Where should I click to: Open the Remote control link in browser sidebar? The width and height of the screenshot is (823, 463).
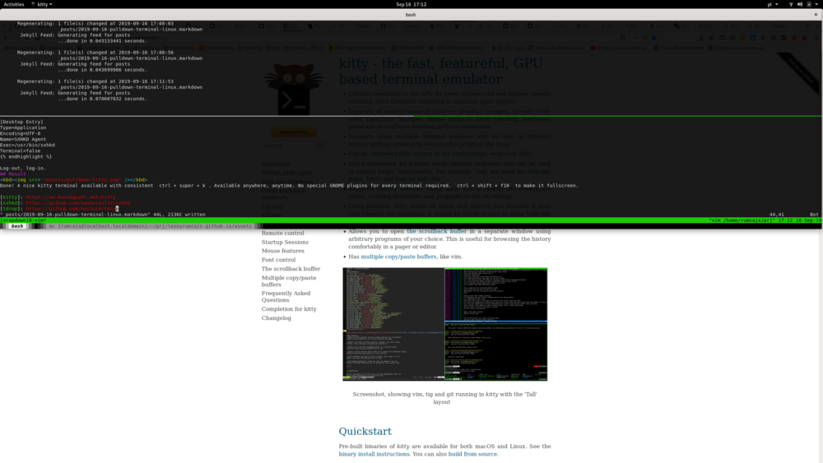(282, 234)
